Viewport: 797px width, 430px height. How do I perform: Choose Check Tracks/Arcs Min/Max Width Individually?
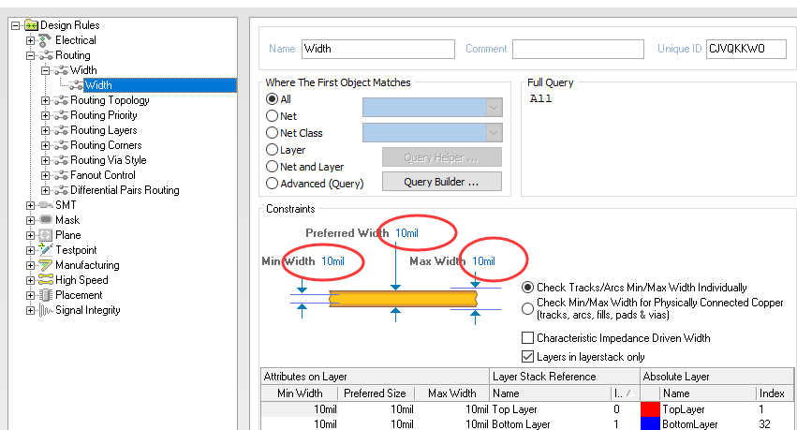coord(527,288)
